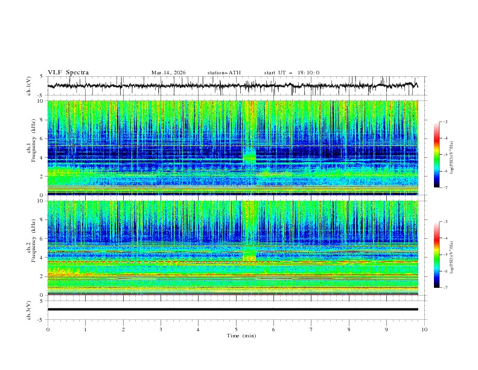This screenshot has height=370, width=478.
Task: Click the thick black ch.3 voltage trace
Action: tap(232, 310)
